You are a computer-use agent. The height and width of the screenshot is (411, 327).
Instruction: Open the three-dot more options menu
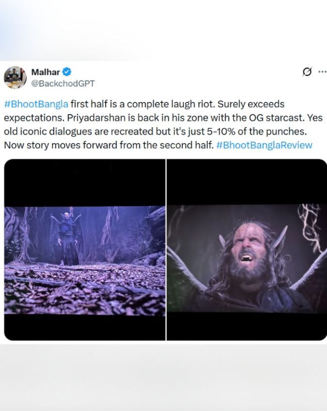(322, 71)
